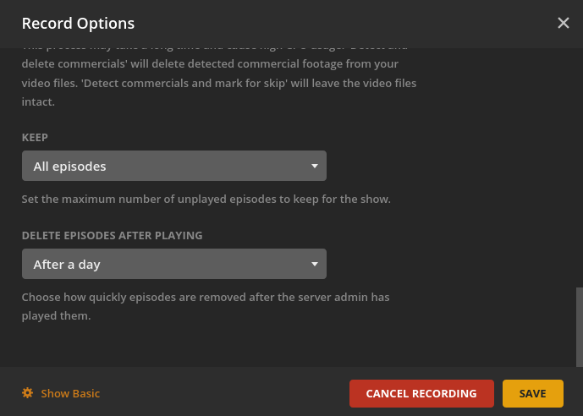Close the Record Options dialog

(x=564, y=23)
